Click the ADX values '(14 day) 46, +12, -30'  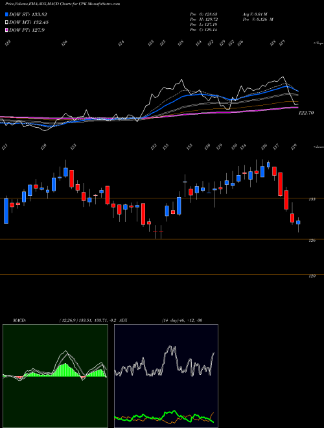182,320
